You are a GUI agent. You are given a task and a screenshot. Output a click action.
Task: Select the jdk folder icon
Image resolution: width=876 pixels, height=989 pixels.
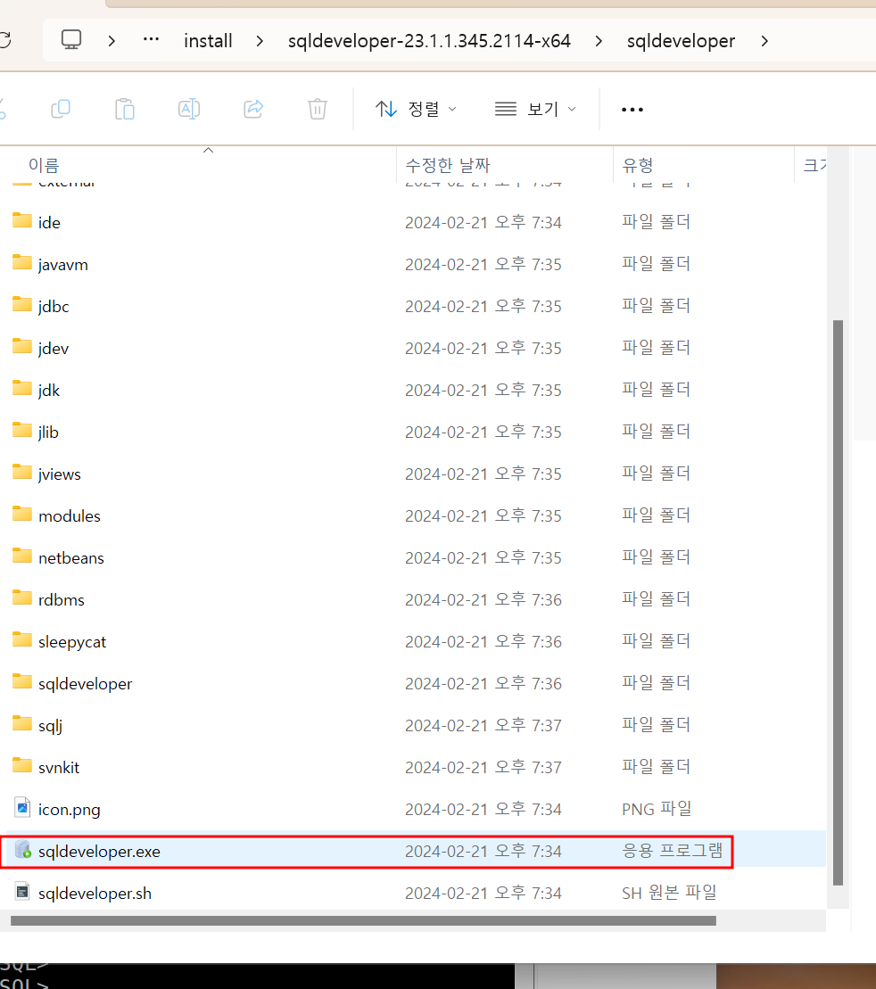(22, 389)
